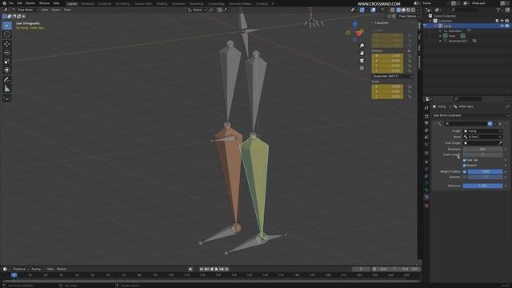Play the animation forward
Image resolution: width=512 pixels, height=288 pixels.
217,269
